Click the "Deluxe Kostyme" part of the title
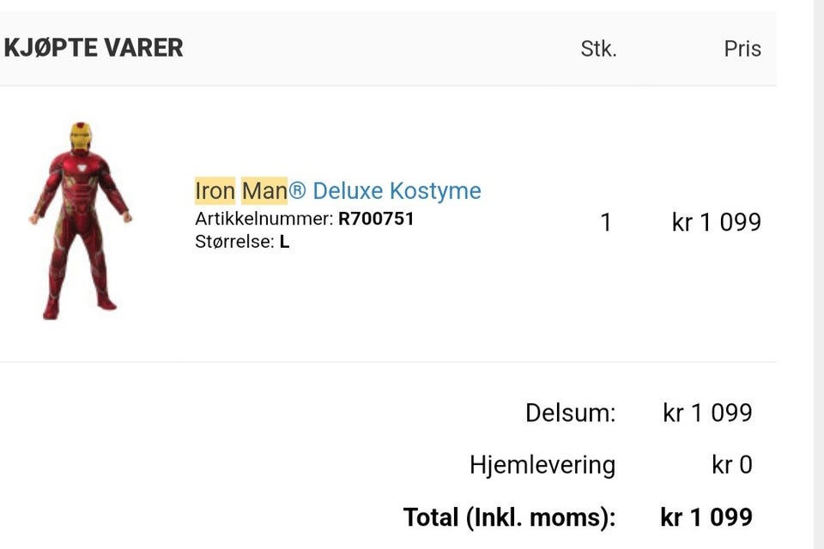This screenshot has width=824, height=549. point(397,190)
